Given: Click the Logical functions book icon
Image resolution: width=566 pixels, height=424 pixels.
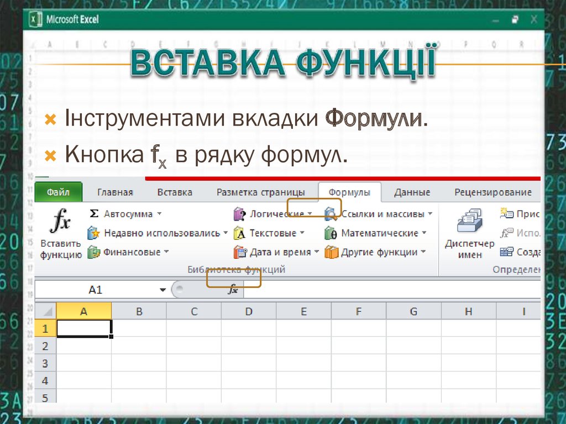Looking at the screenshot, I should pos(240,214).
